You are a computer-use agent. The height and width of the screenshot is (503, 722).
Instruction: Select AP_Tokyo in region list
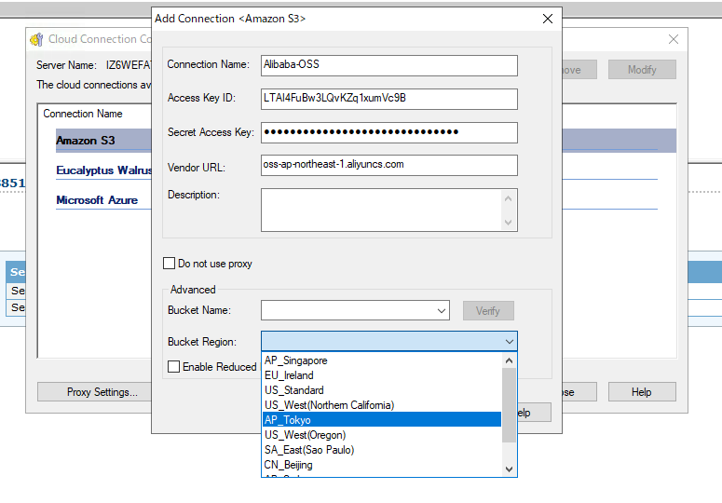click(382, 420)
